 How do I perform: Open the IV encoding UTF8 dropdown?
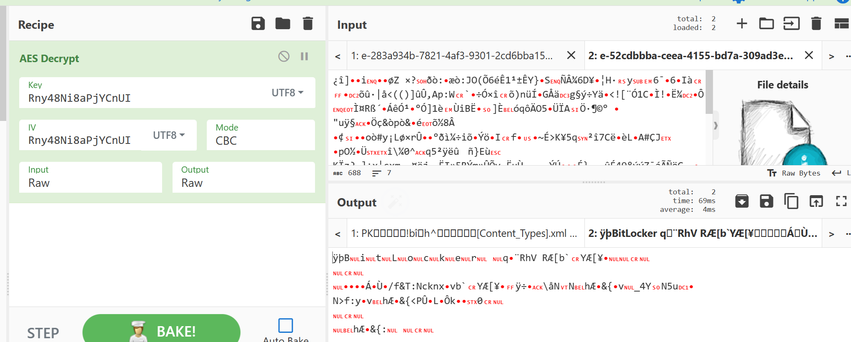click(x=169, y=135)
